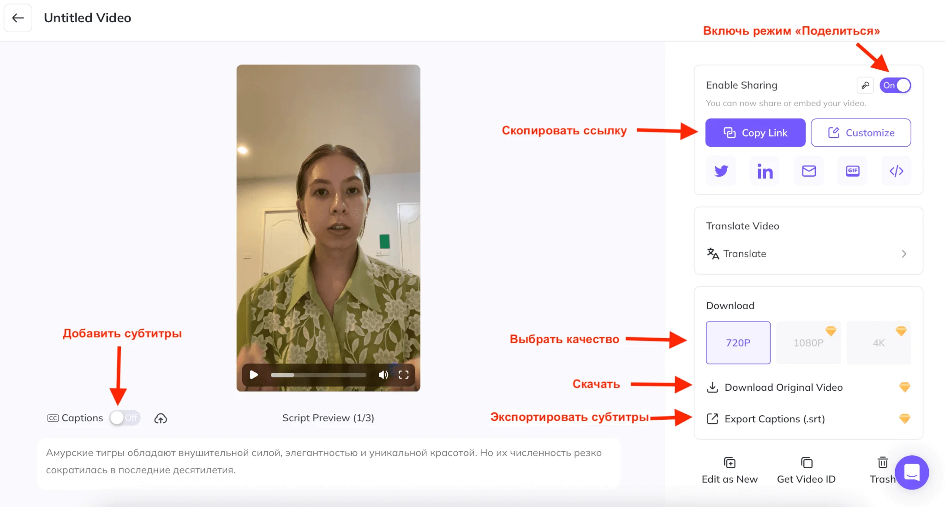Expand the Translate option chevron
The width and height of the screenshot is (945, 507).
904,254
